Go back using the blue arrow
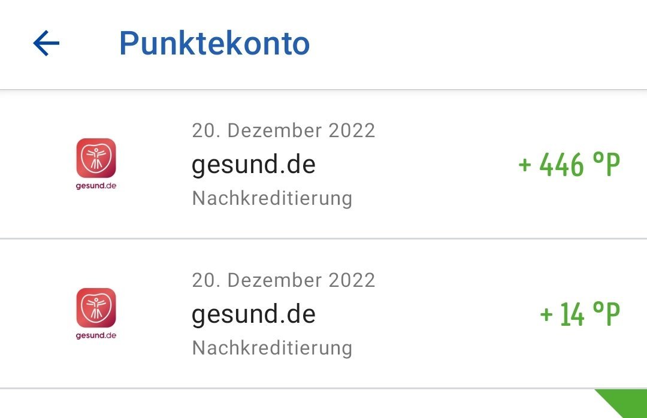The image size is (647, 418). coord(46,43)
